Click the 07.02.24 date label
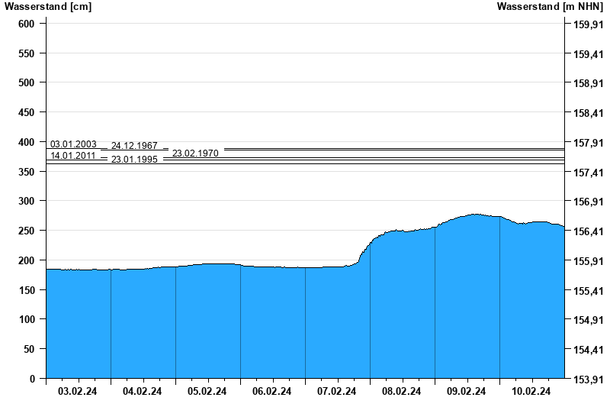The width and height of the screenshot is (610, 420). click(336, 391)
